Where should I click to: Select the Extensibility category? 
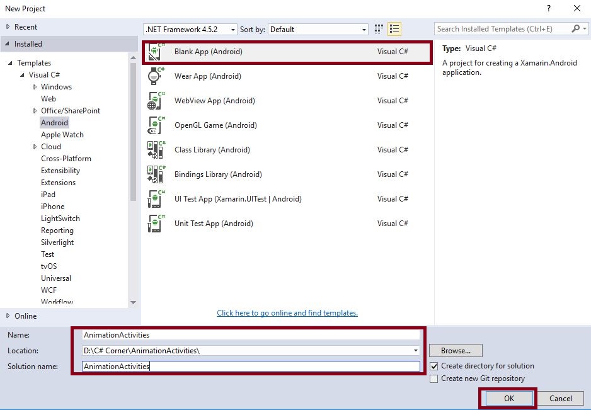(60, 171)
